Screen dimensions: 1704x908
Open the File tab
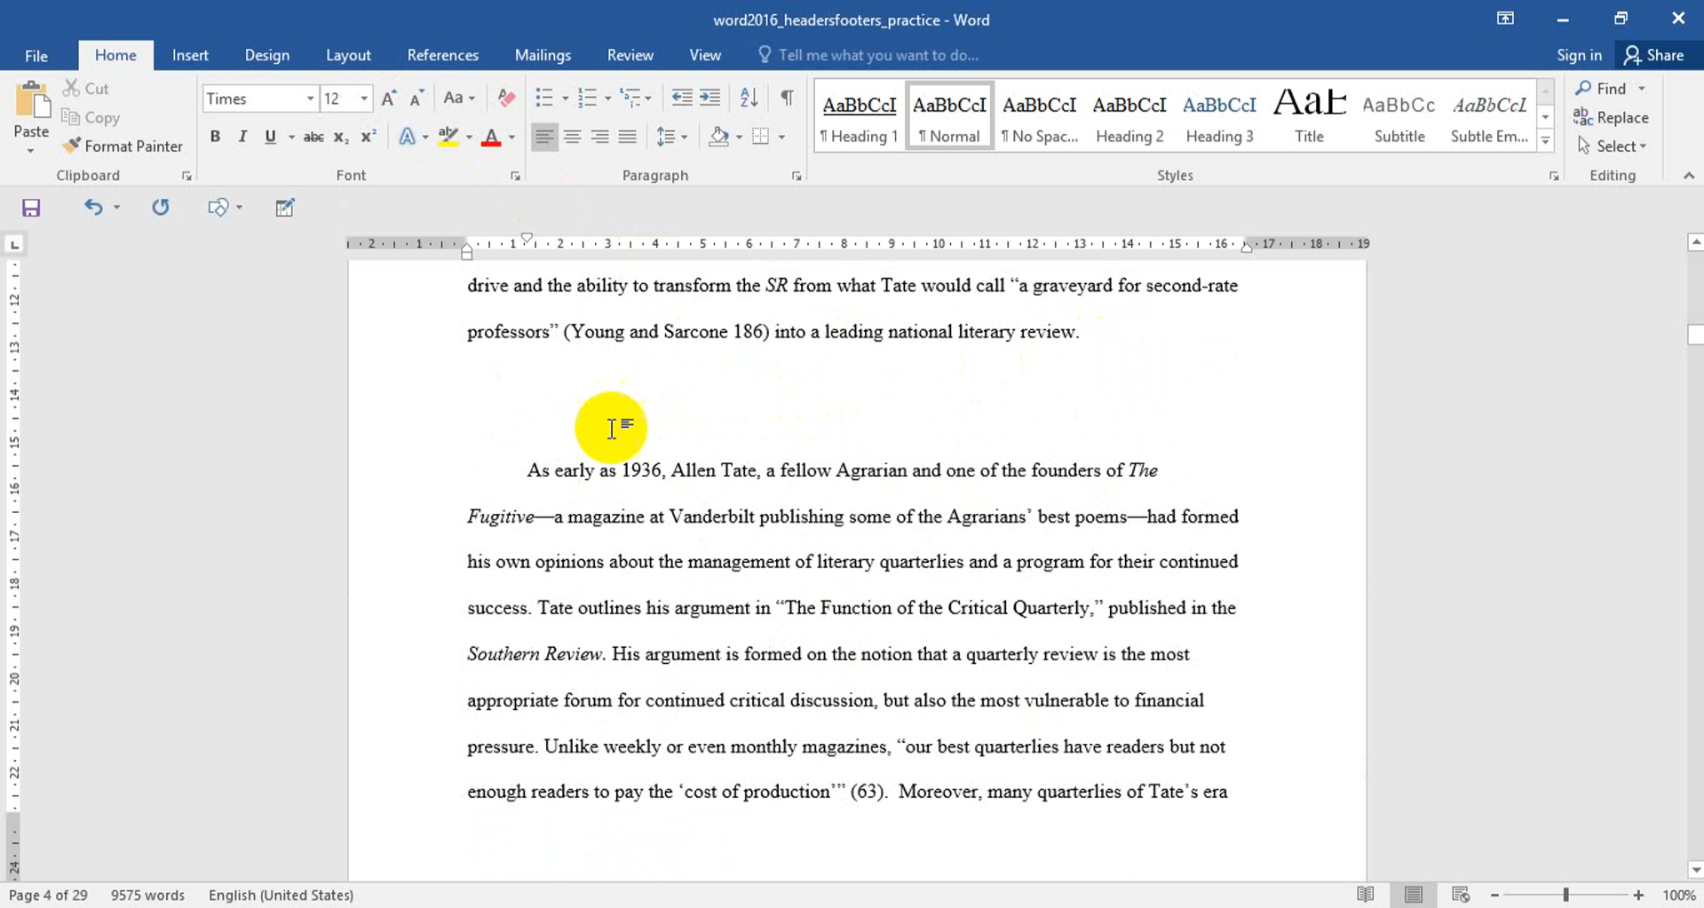(x=36, y=55)
